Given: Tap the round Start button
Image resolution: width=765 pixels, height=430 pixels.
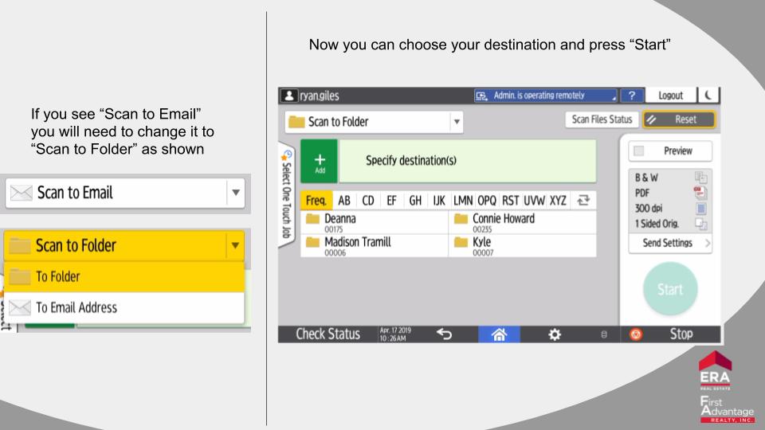Looking at the screenshot, I should [x=670, y=289].
